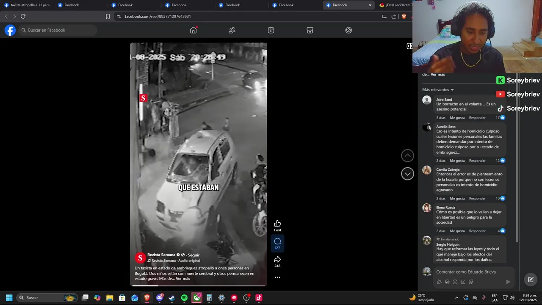Share the reel with arrow icon
Screen dimensions: 542x305
[277, 259]
